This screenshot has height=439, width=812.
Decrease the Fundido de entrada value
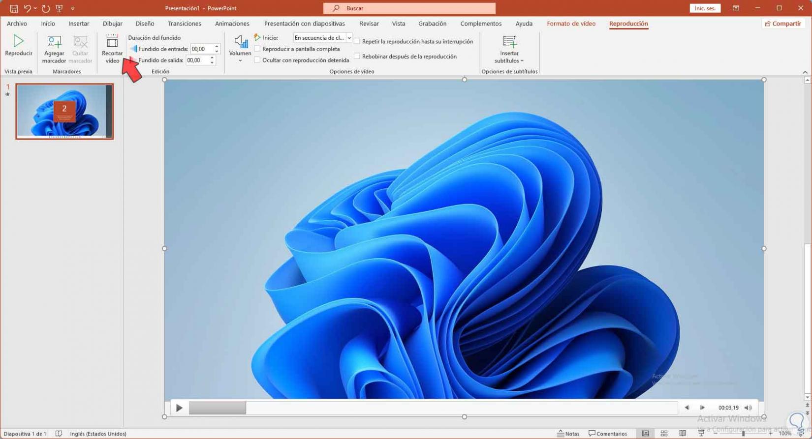click(x=217, y=51)
